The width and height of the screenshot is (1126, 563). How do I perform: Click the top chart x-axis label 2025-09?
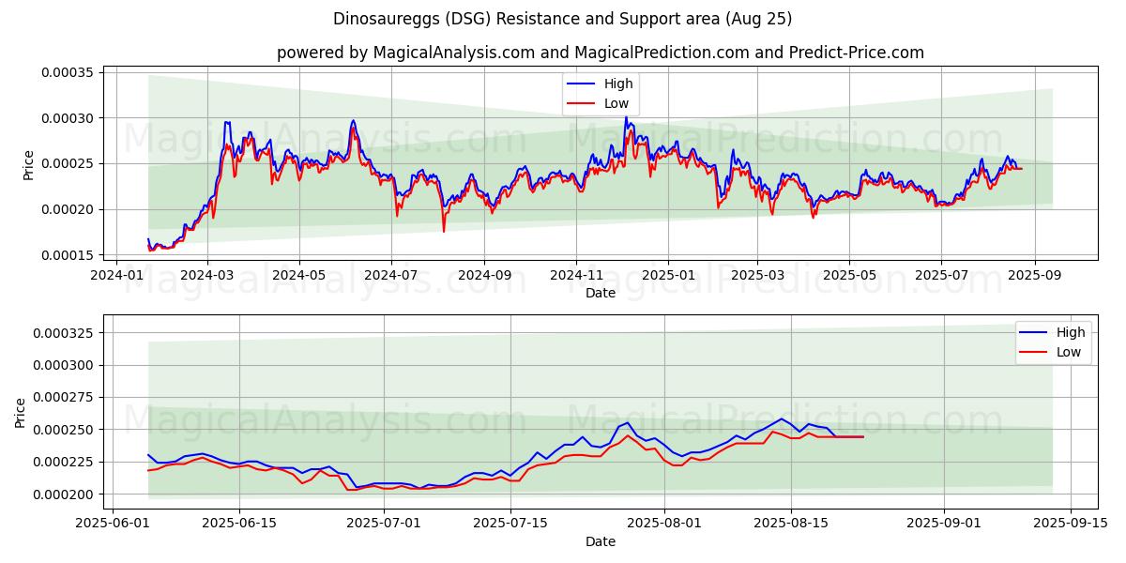[x=1035, y=276]
